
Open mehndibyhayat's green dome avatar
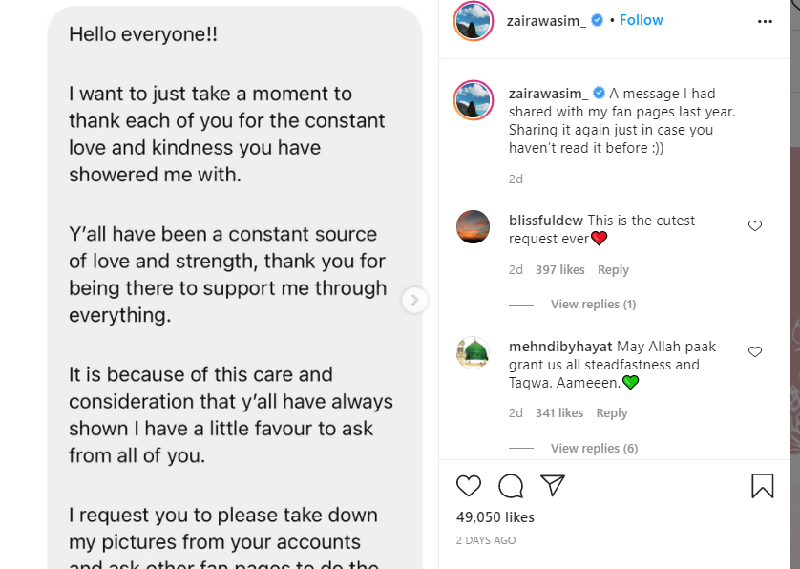(474, 353)
